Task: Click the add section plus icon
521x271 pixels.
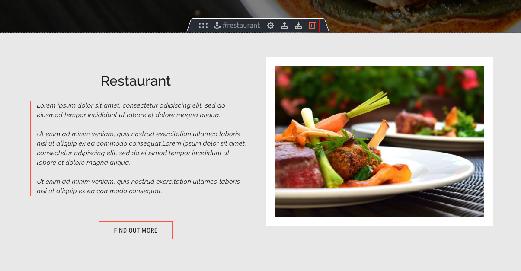Action: point(284,26)
